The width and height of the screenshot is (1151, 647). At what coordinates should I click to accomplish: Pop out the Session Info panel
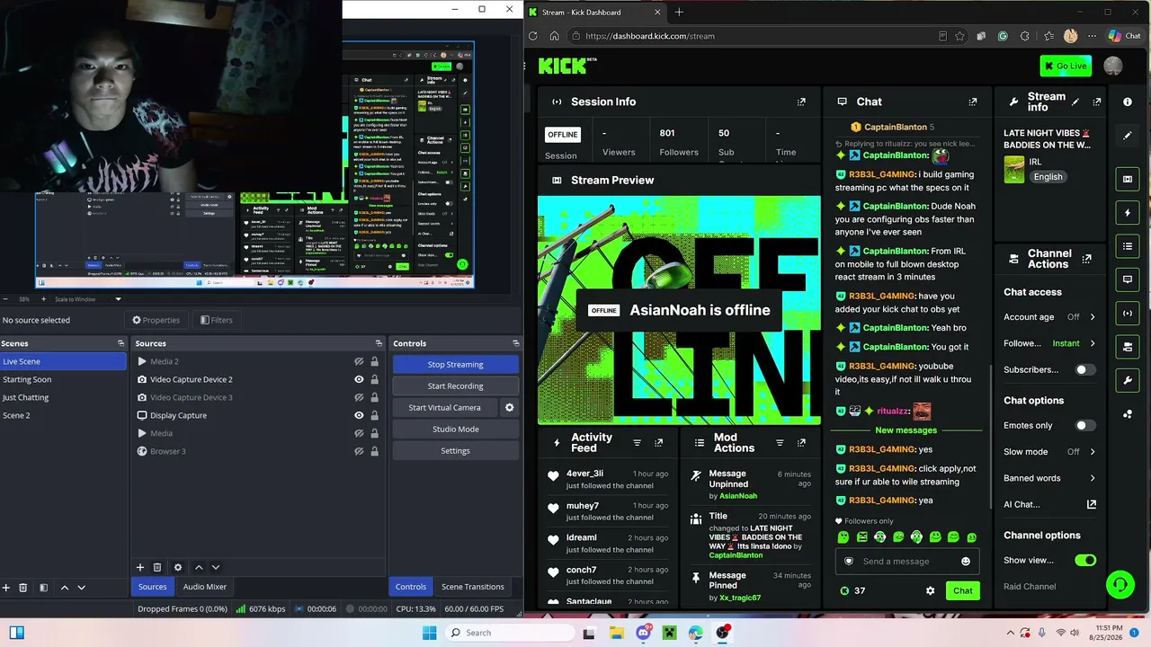pyautogui.click(x=801, y=102)
